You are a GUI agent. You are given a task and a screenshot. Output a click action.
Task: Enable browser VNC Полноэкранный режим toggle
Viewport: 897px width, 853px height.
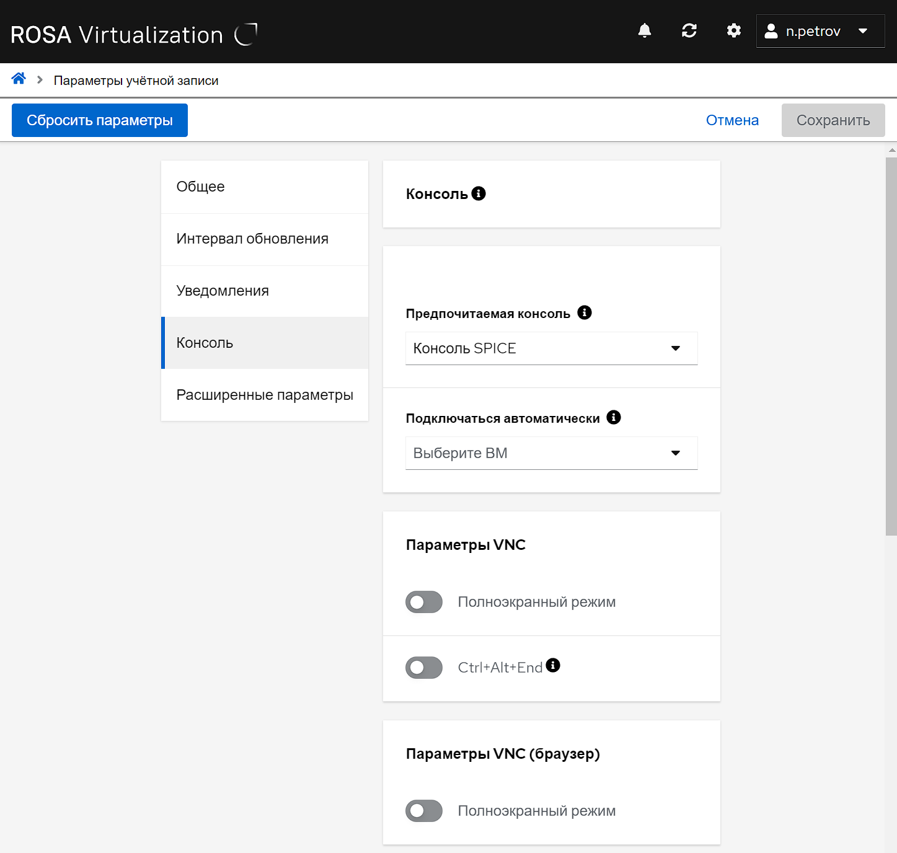coord(424,811)
